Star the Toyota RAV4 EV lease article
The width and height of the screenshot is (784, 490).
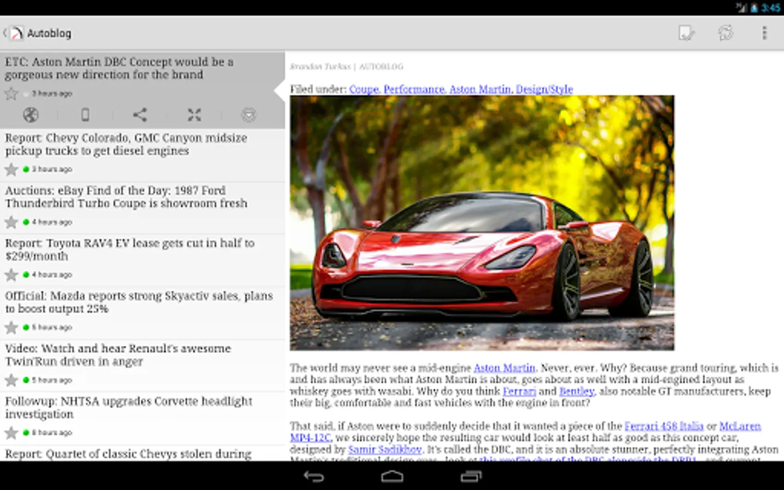coord(11,275)
